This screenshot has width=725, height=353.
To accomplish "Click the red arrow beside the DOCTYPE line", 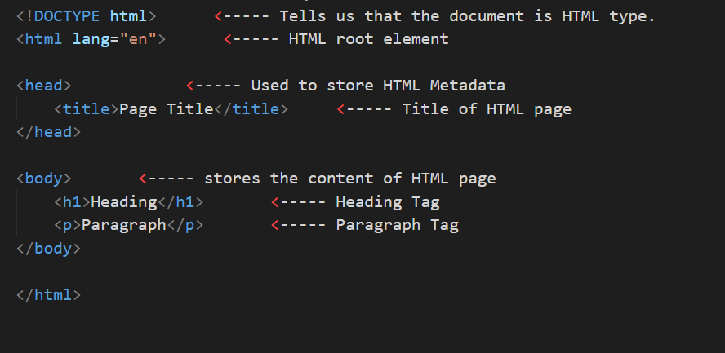I will pos(219,16).
